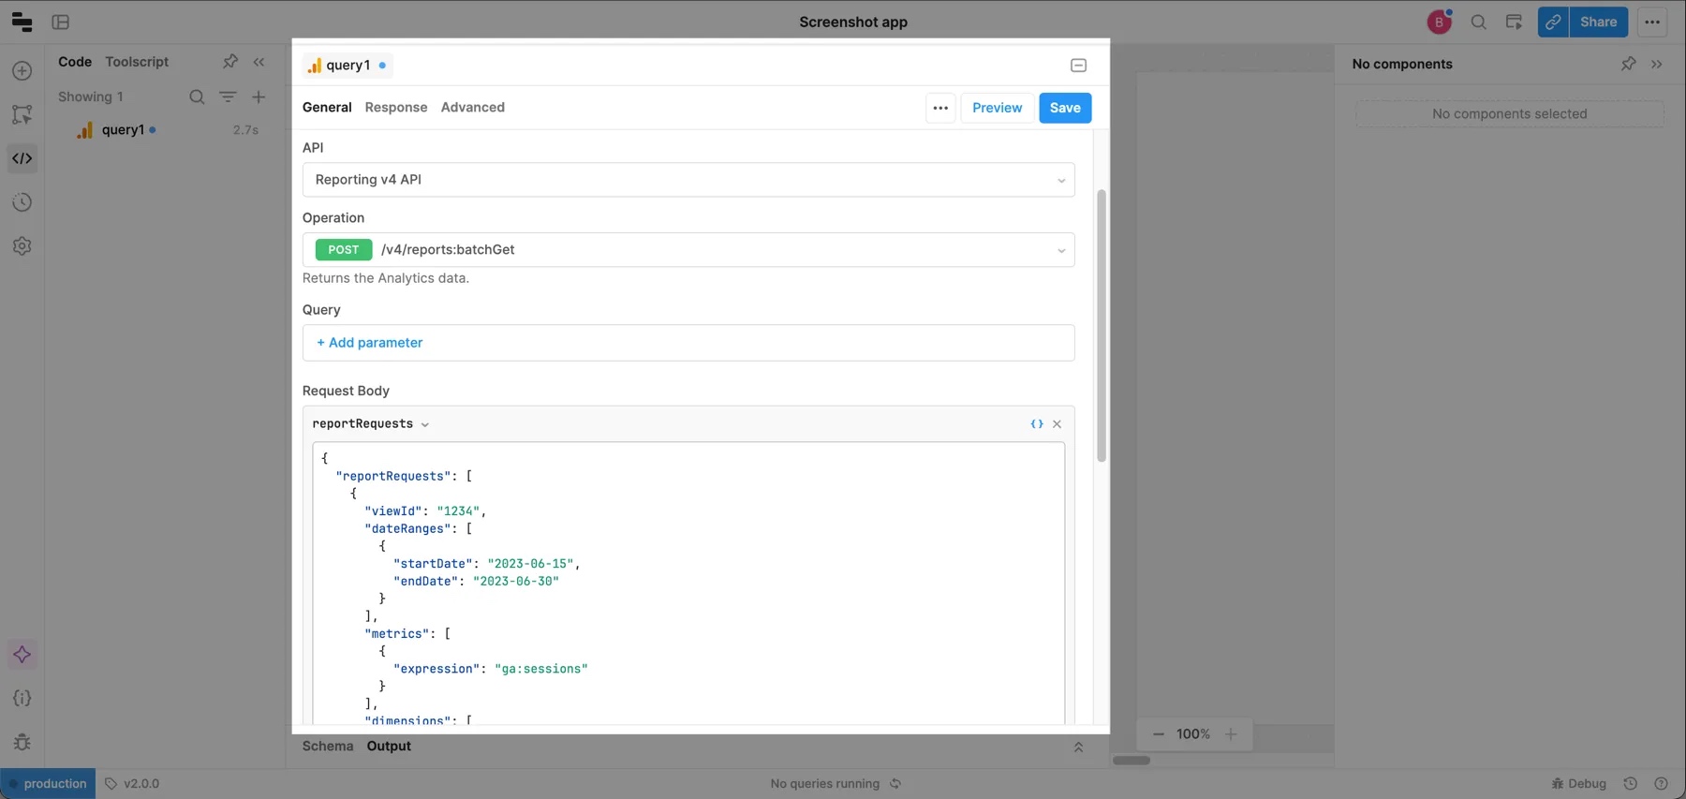Viewport: 1686px width, 799px height.
Task: Switch to the Advanced tab
Action: (473, 108)
